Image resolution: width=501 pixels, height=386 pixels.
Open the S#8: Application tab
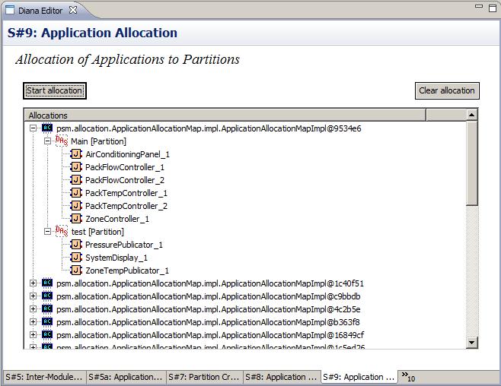pos(282,377)
